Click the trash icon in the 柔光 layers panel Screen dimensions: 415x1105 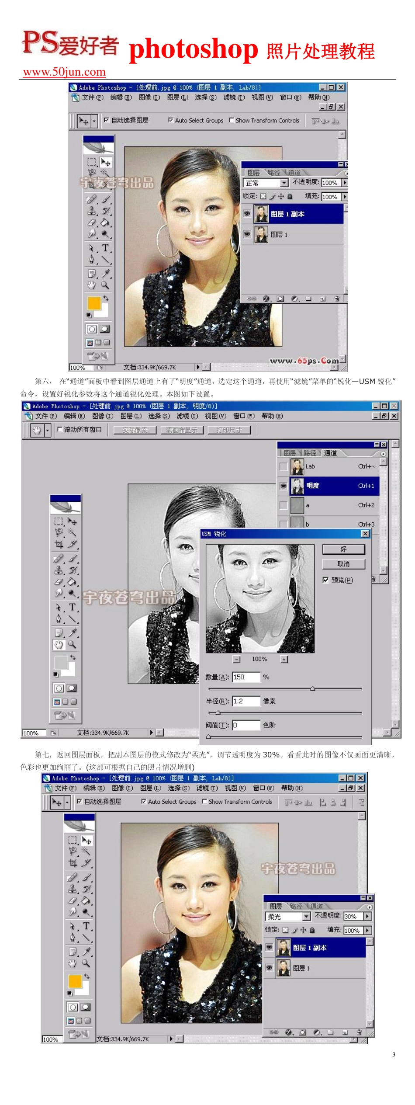click(x=359, y=1032)
